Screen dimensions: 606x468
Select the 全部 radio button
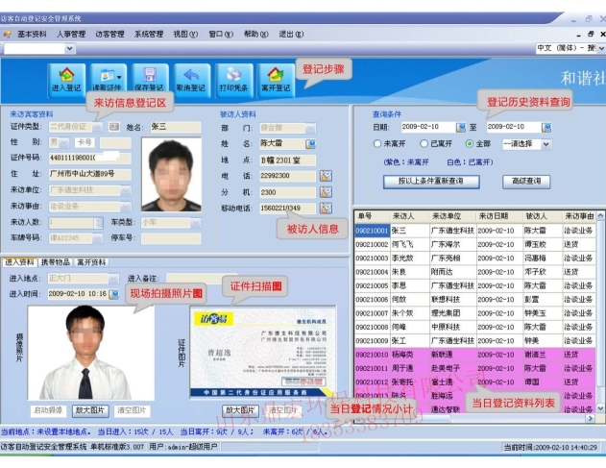coord(470,144)
